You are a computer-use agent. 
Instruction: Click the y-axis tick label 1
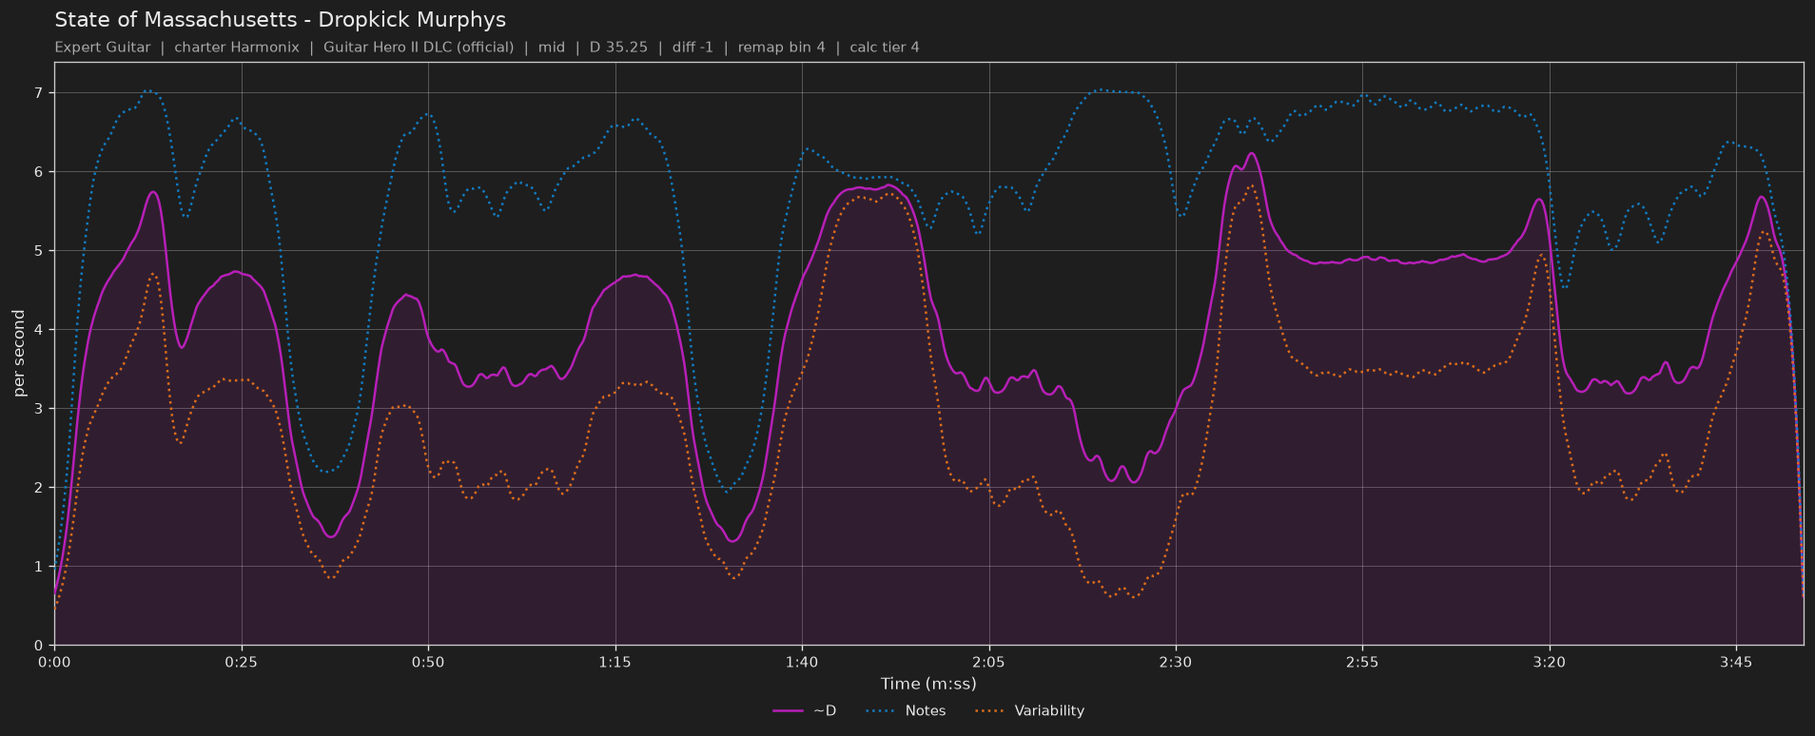point(39,567)
